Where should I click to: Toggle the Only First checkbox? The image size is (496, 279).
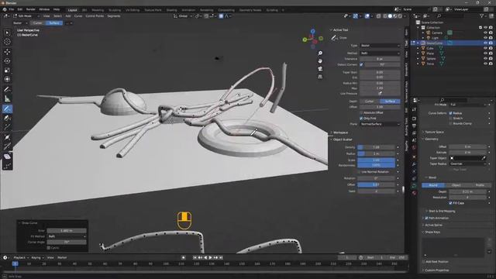361,119
